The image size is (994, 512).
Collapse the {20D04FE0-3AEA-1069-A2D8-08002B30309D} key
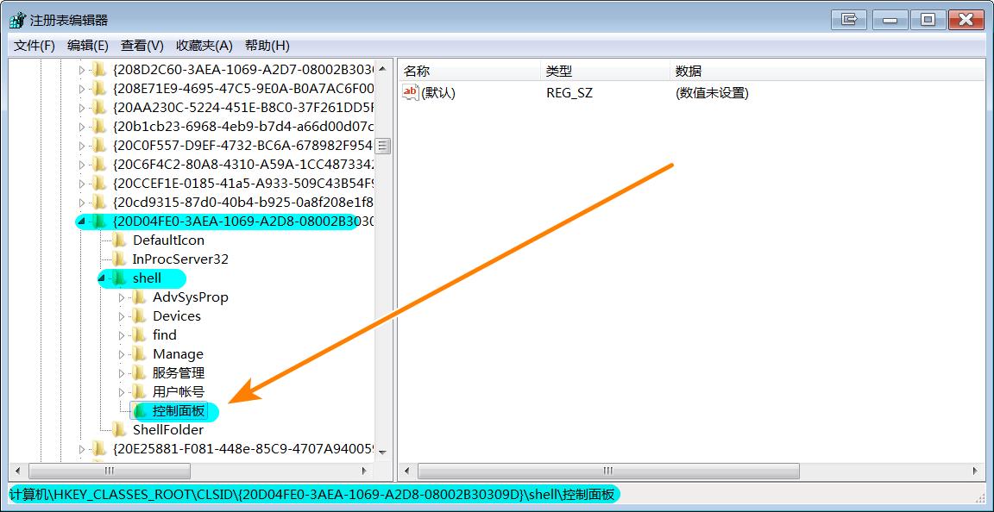pos(81,221)
